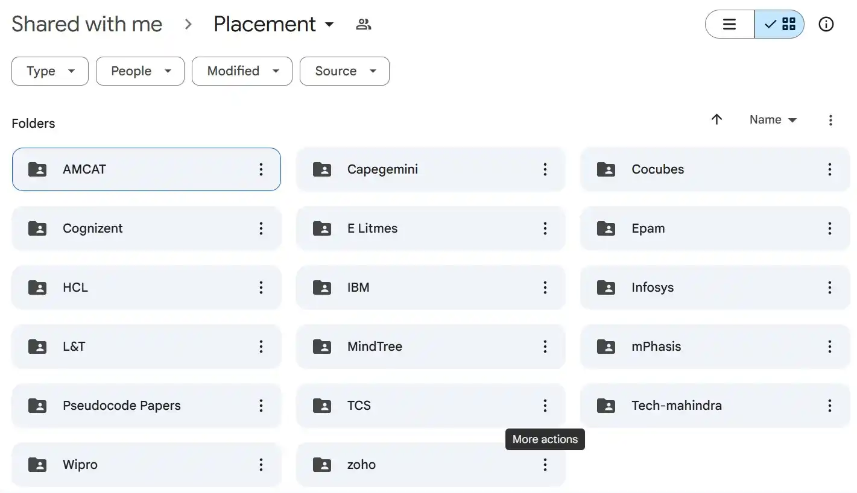857x493 pixels.
Task: Open More actions for Tech-mahindra folder
Action: pyautogui.click(x=830, y=406)
